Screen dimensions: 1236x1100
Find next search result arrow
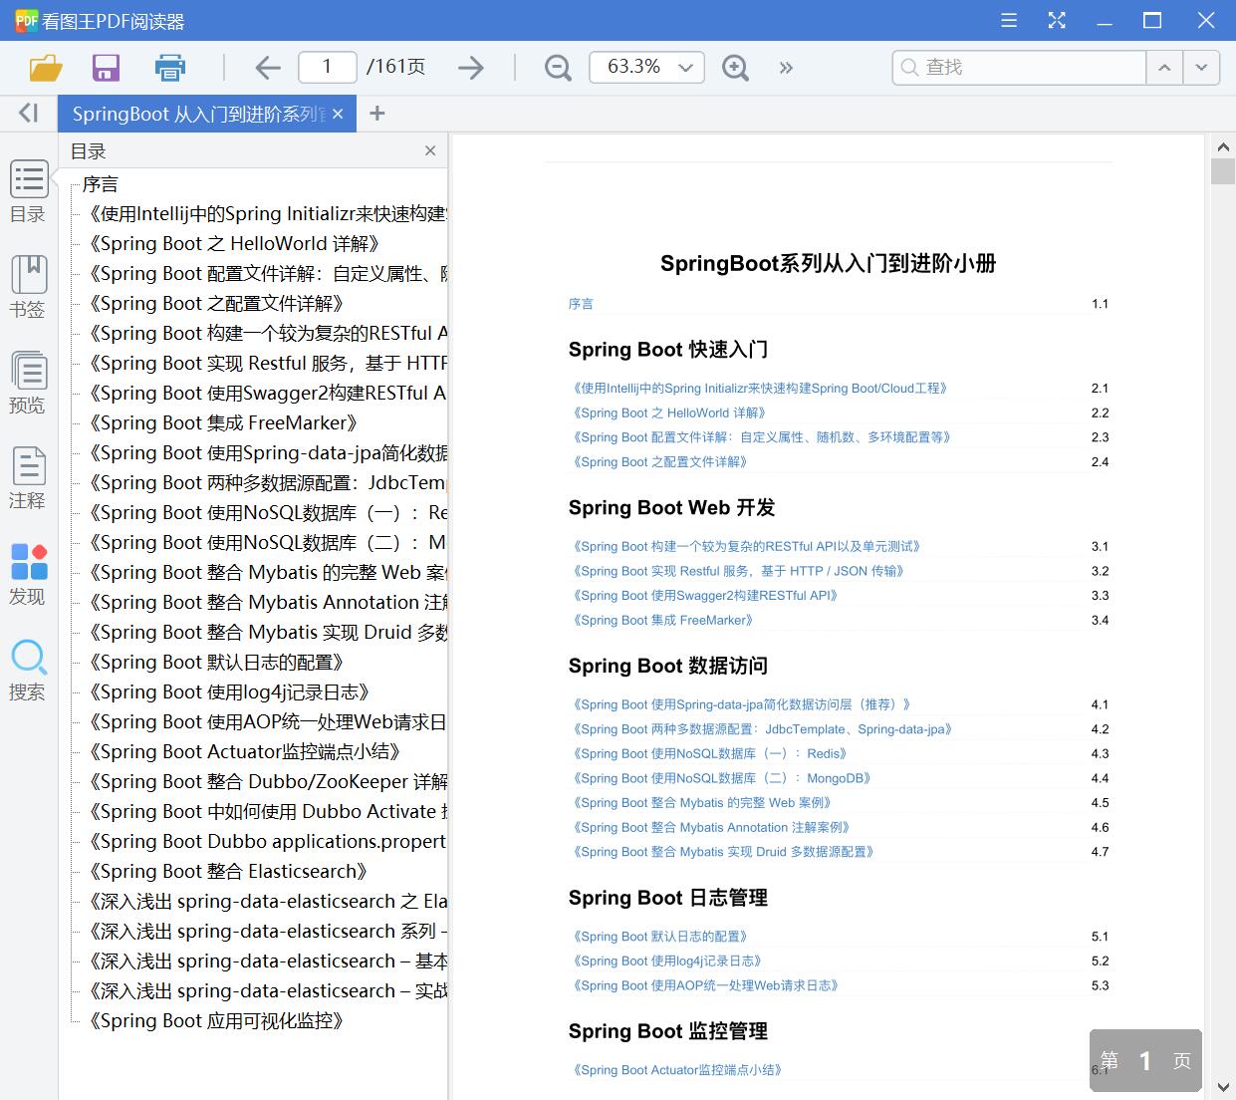(1202, 67)
